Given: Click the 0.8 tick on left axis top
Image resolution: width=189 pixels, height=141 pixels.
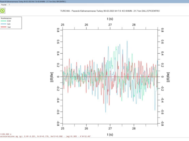Looking at the screenshot, I should pos(58,30).
